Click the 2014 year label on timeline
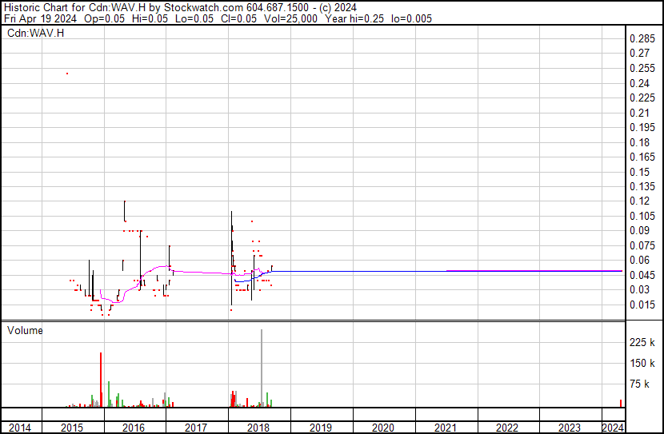Image resolution: width=664 pixels, height=434 pixels. click(x=20, y=428)
